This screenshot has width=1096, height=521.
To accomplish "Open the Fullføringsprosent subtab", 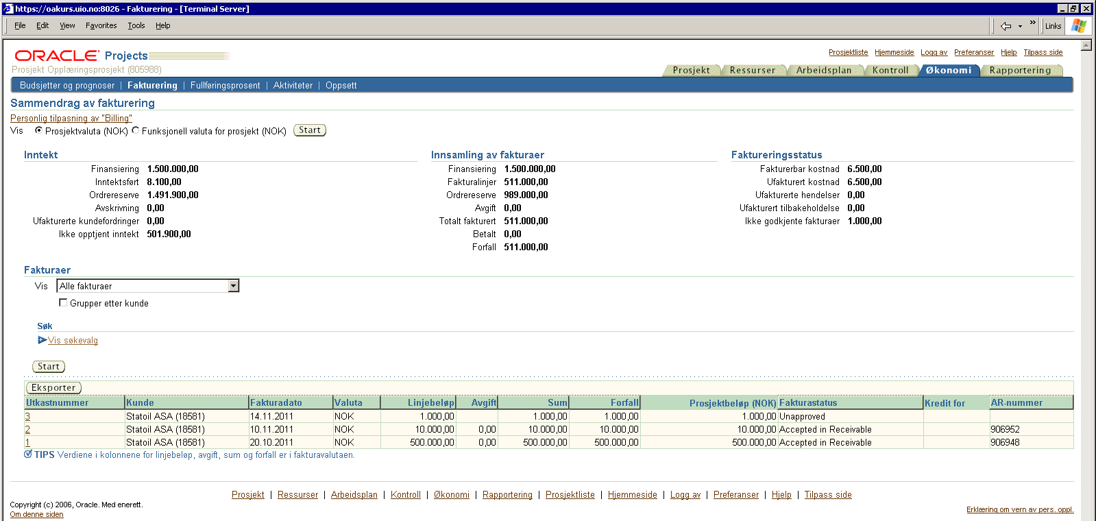I will 226,85.
